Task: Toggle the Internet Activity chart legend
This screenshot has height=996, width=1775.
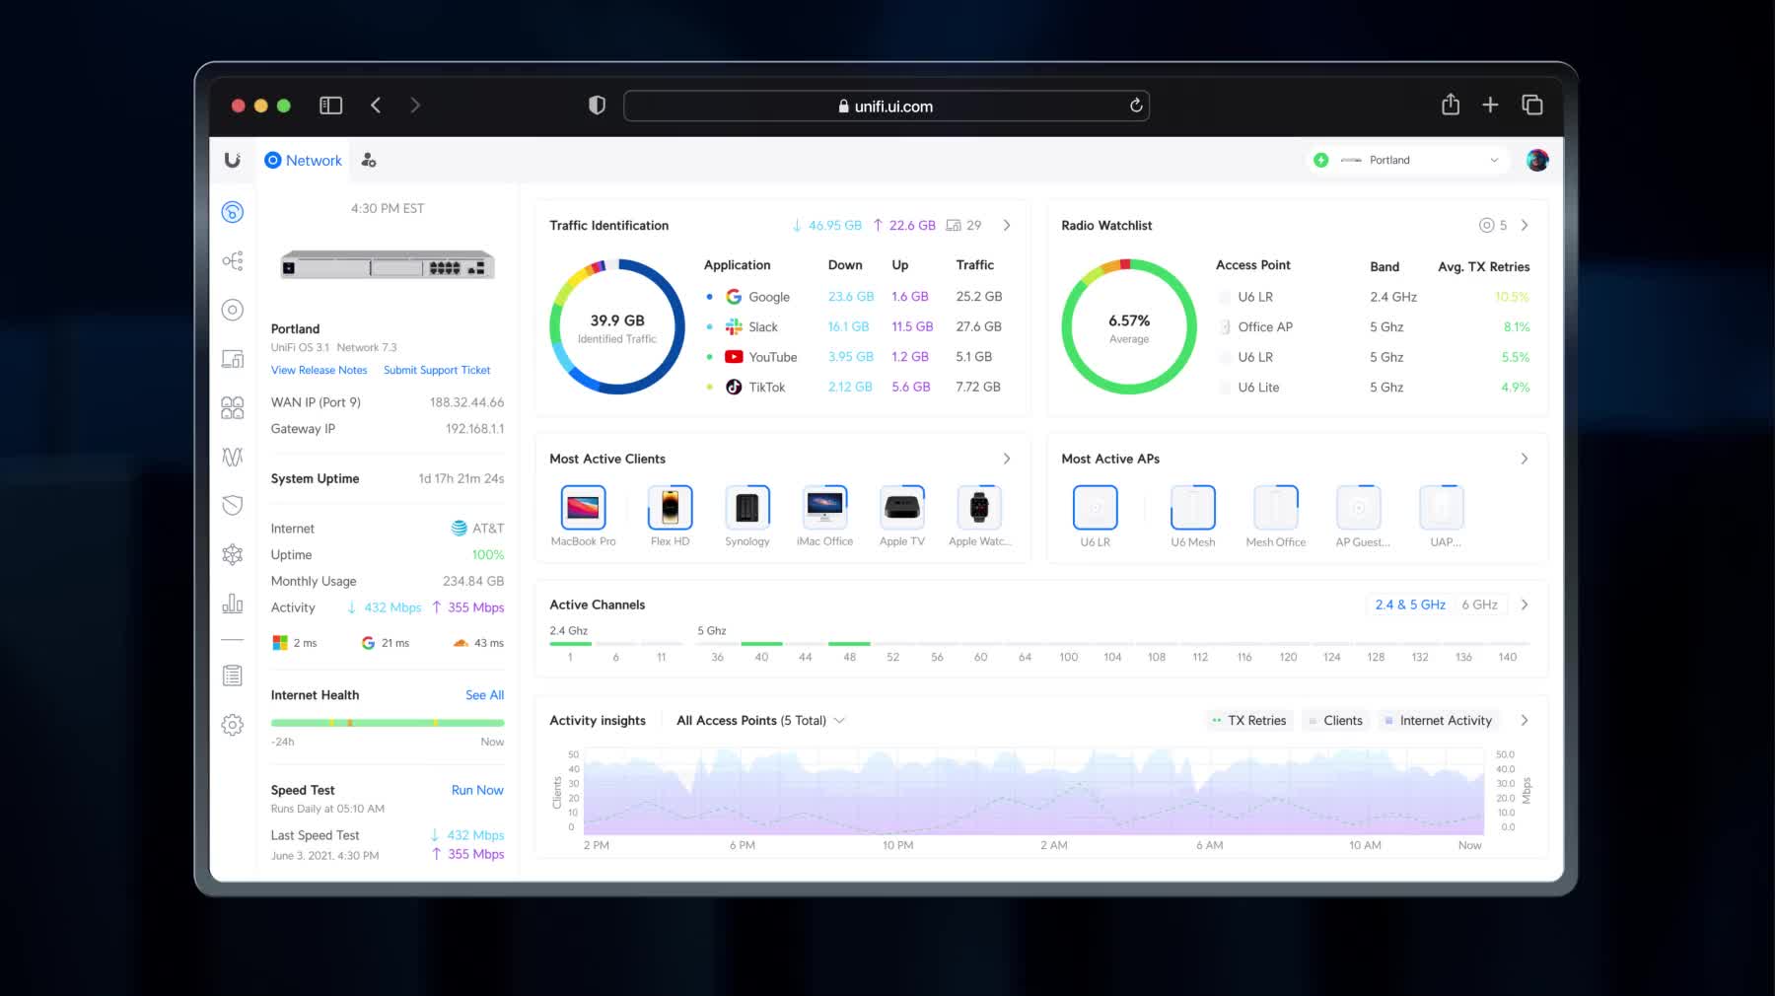Action: coord(1438,721)
